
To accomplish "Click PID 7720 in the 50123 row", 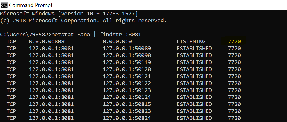I will point(234,90).
